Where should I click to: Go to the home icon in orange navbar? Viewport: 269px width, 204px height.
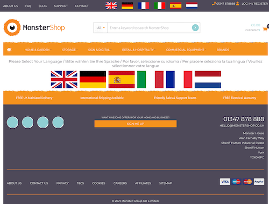tap(9, 50)
